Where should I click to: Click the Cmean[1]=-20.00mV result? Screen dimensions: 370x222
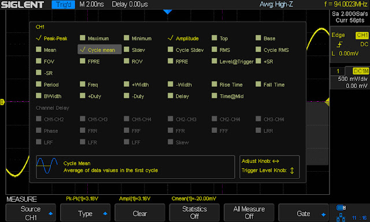[x=194, y=199]
